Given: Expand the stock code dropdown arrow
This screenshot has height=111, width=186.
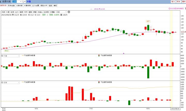Looking at the screenshot, I should click(x=21, y=2).
